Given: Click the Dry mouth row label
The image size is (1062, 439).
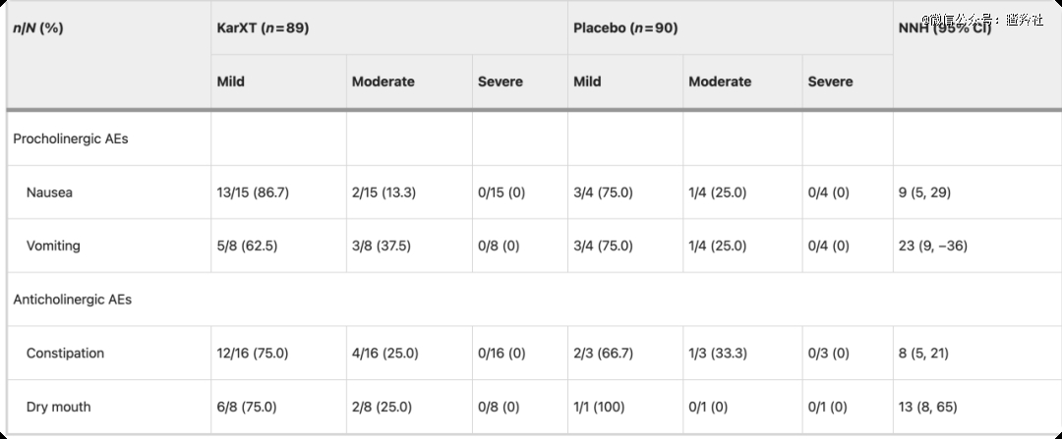Looking at the screenshot, I should point(57,407).
